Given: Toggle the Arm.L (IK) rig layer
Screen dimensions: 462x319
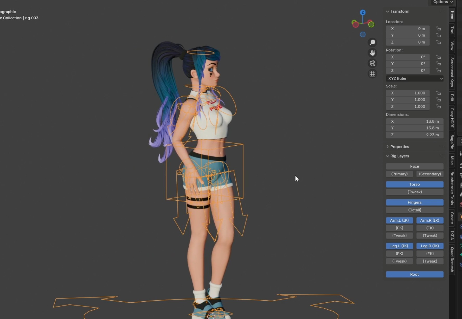Looking at the screenshot, I should 399,220.
